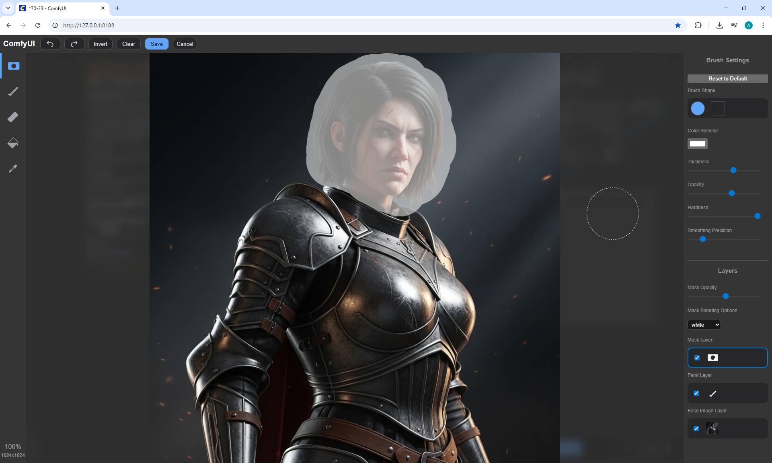Click the base image layer thumbnail
Viewport: 772px width, 463px height.
[712, 428]
